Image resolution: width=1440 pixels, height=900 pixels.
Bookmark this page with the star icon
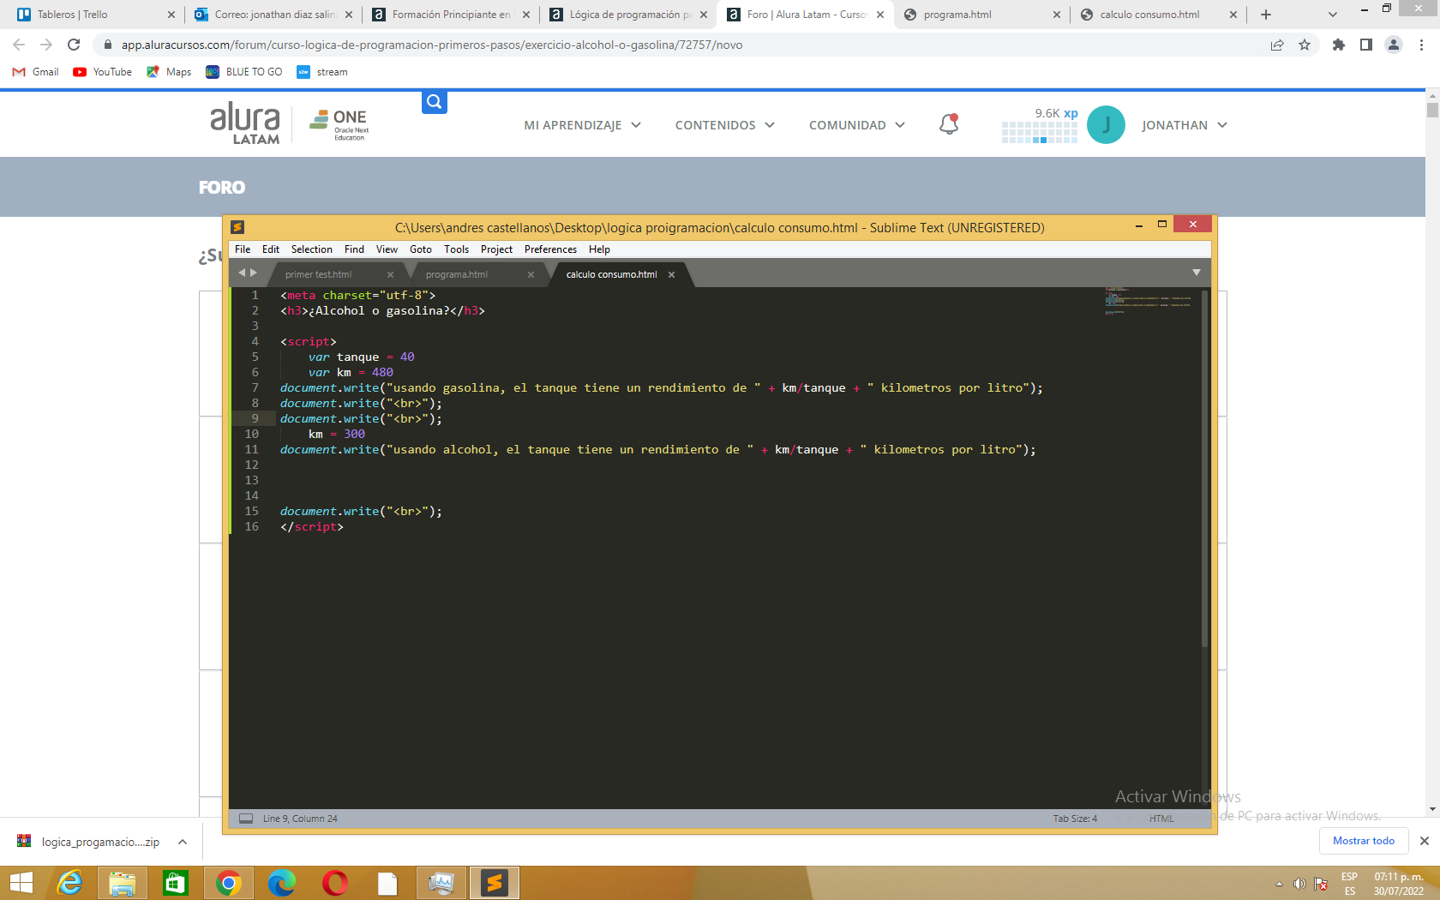tap(1305, 45)
